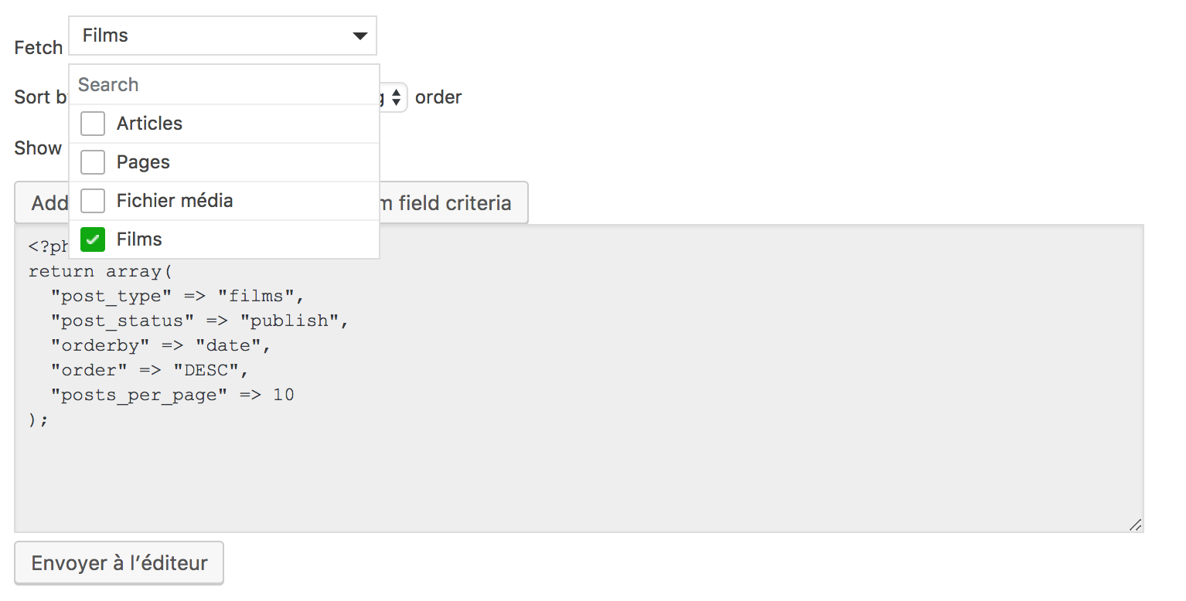
Task: Click the Films entry in the list
Action: (x=139, y=239)
